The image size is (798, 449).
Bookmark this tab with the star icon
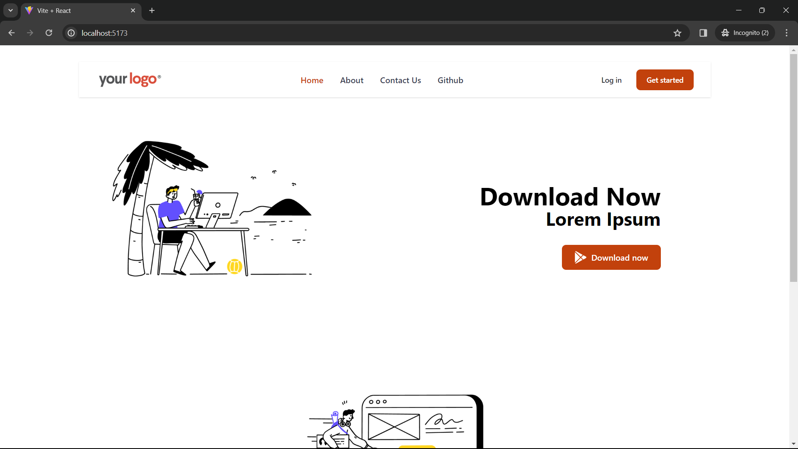[x=677, y=33]
